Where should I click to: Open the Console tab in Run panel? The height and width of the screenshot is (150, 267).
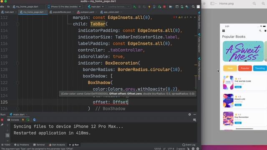[x=13, y=120]
